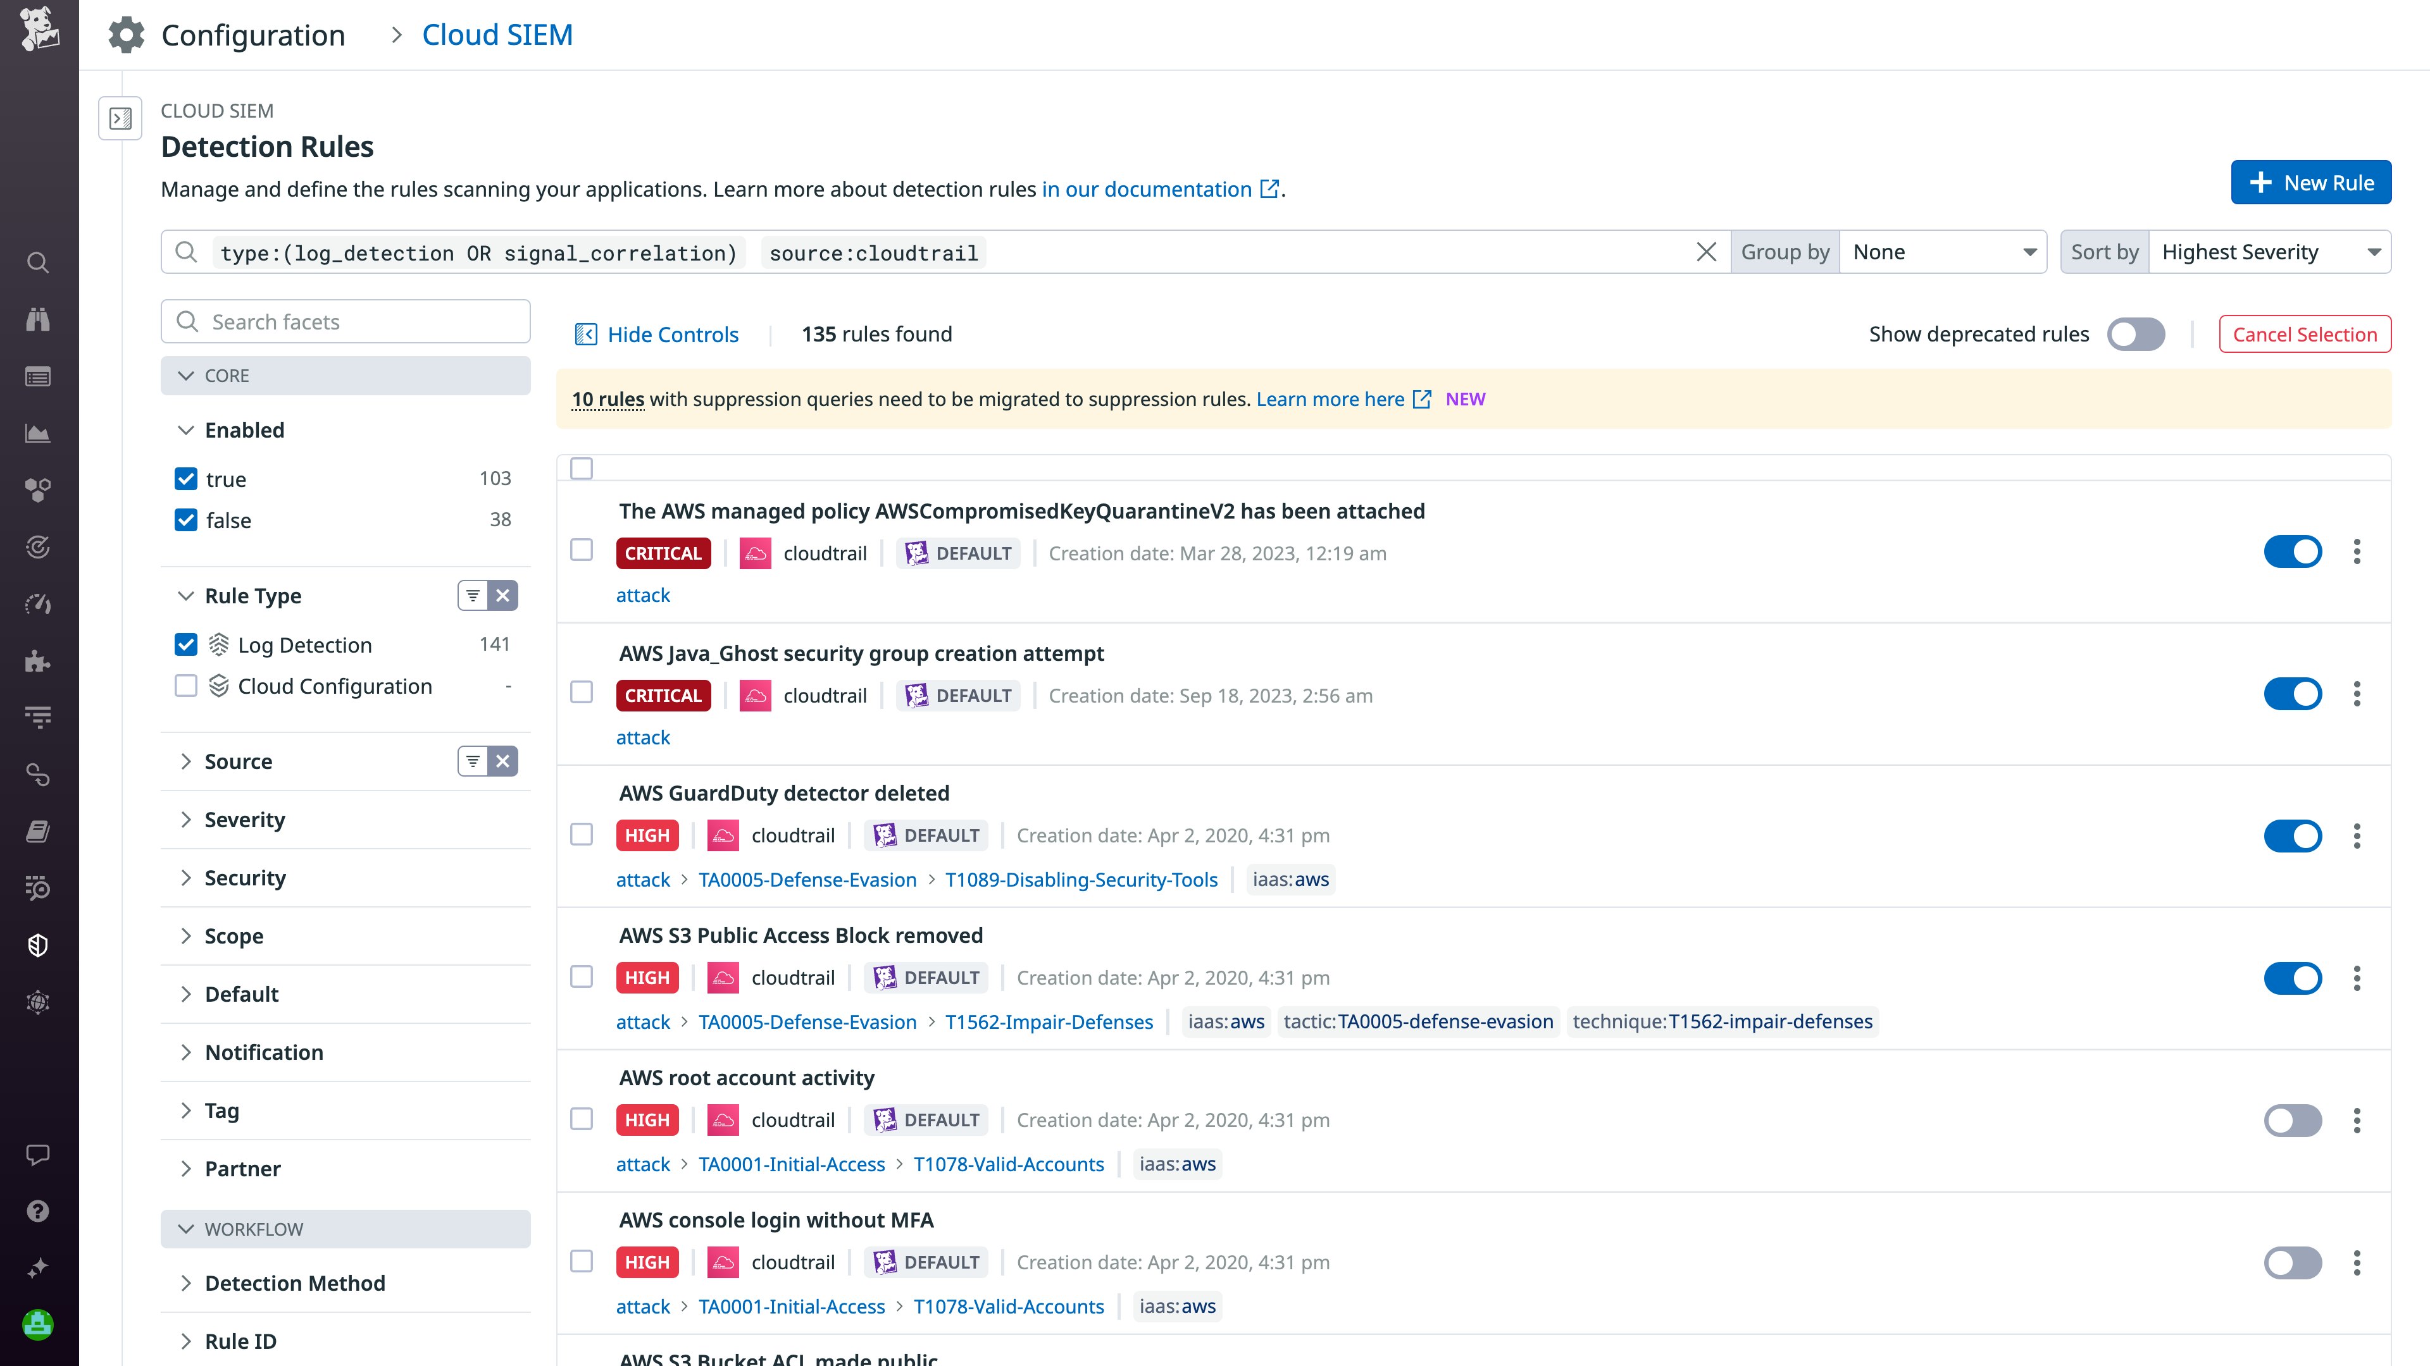
Task: Select the Security shield icon in the sidebar
Action: pyautogui.click(x=38, y=945)
